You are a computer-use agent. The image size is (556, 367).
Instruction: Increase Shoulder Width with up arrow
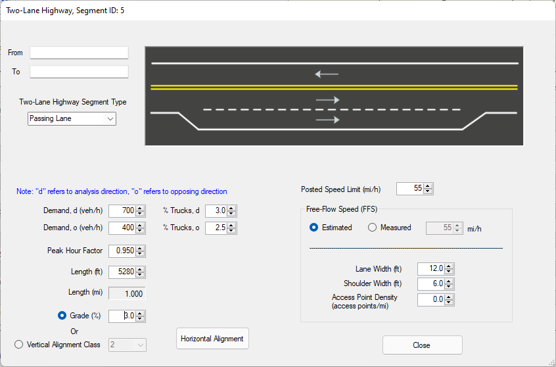(x=449, y=281)
